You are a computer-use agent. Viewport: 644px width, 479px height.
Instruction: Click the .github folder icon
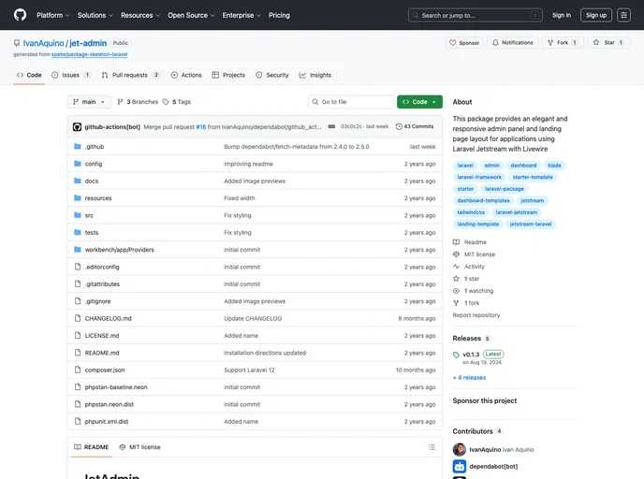(78, 147)
